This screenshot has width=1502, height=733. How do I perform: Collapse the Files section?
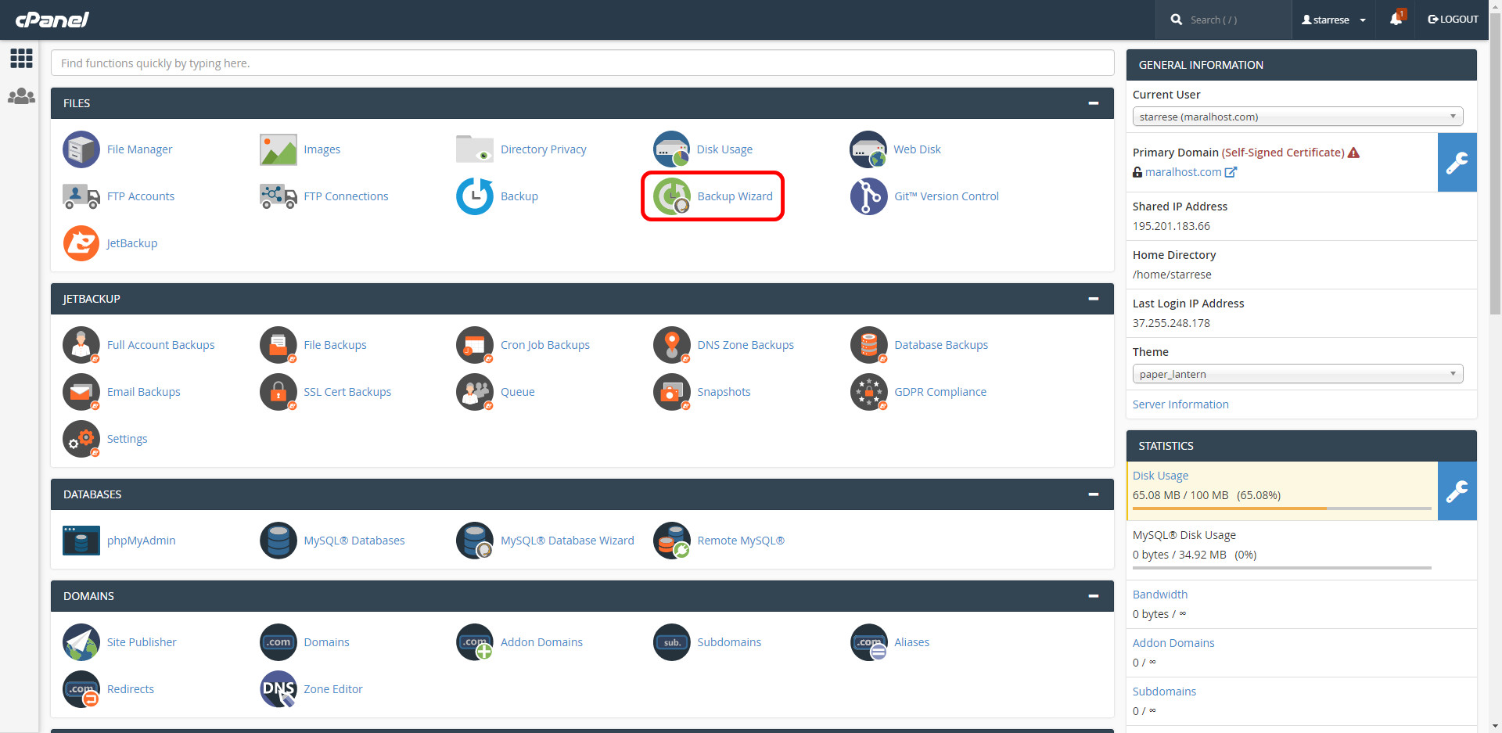click(x=1094, y=103)
